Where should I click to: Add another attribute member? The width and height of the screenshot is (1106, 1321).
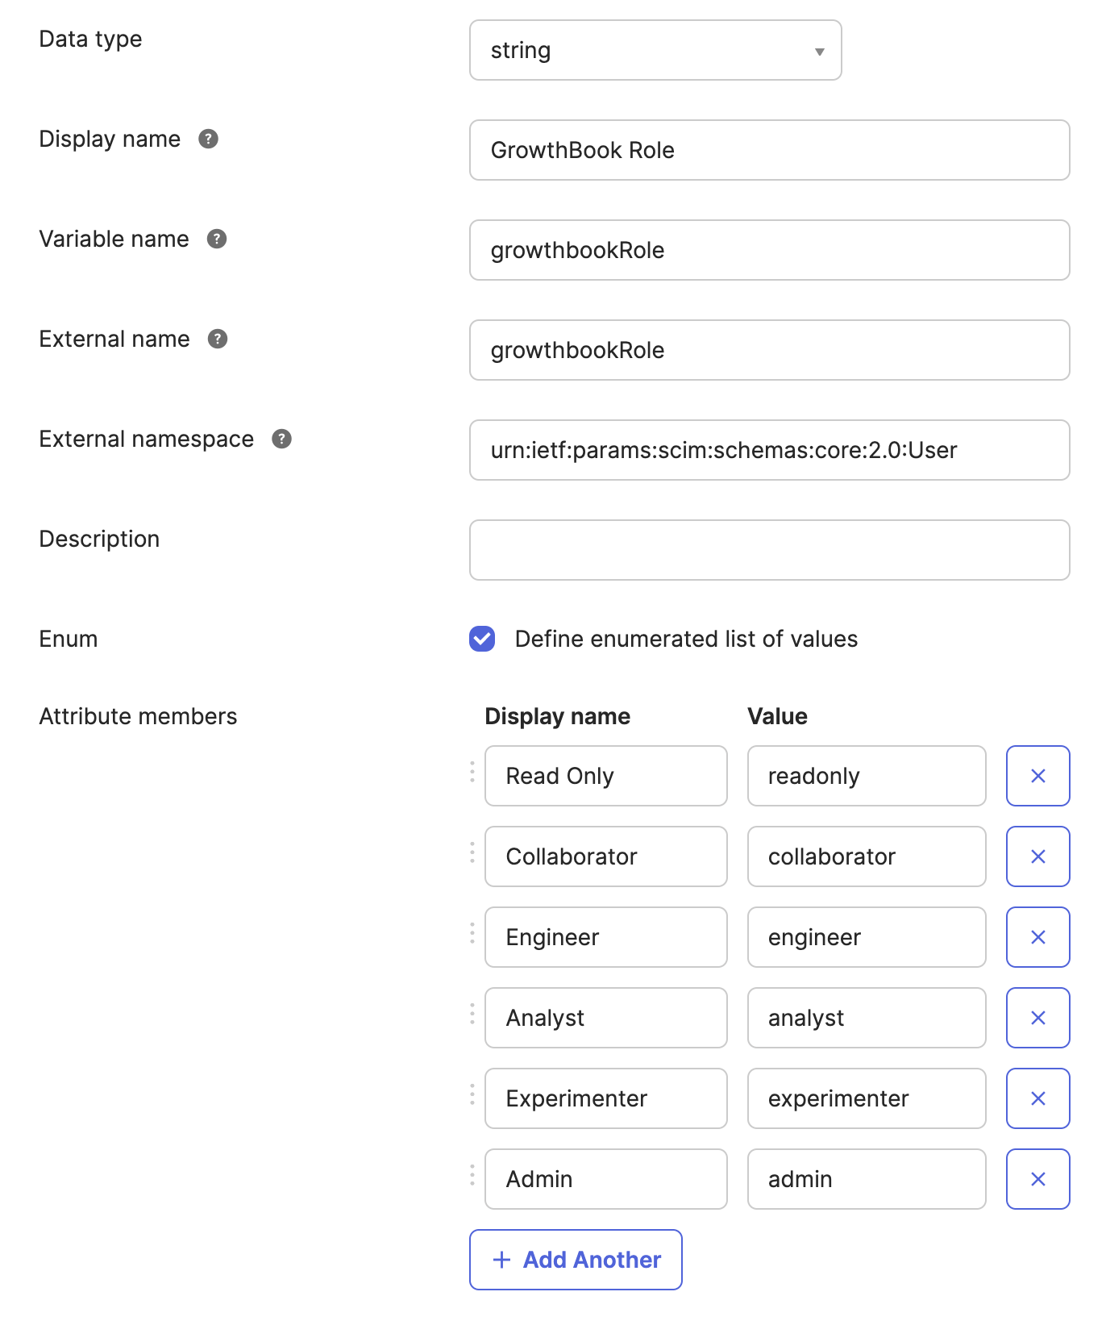(x=576, y=1260)
